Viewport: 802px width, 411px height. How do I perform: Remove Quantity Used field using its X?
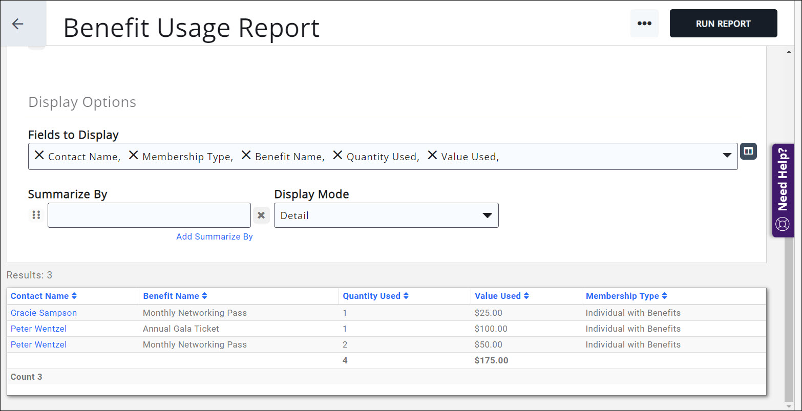[x=337, y=156]
